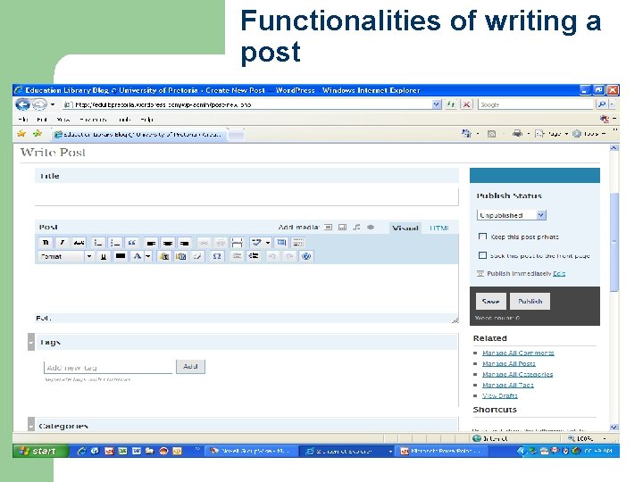Refresh the page in Internet Explorer
Image resolution: width=643 pixels, height=482 pixels.
[451, 104]
